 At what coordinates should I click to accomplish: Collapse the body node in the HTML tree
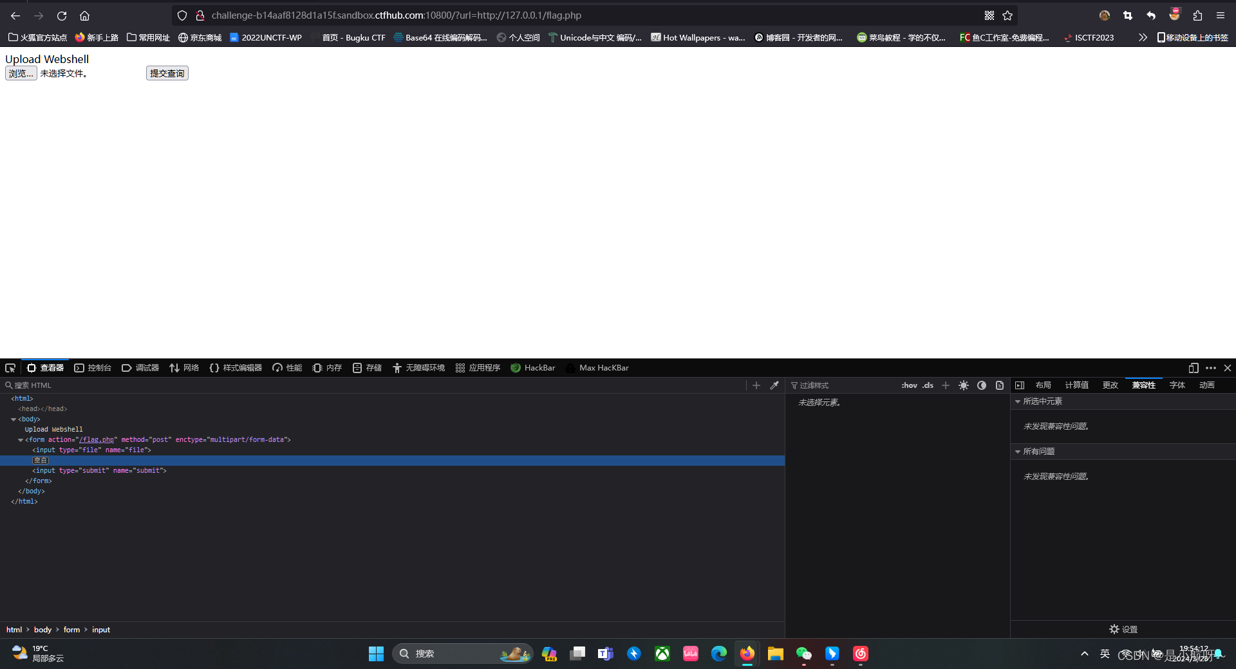tap(14, 419)
